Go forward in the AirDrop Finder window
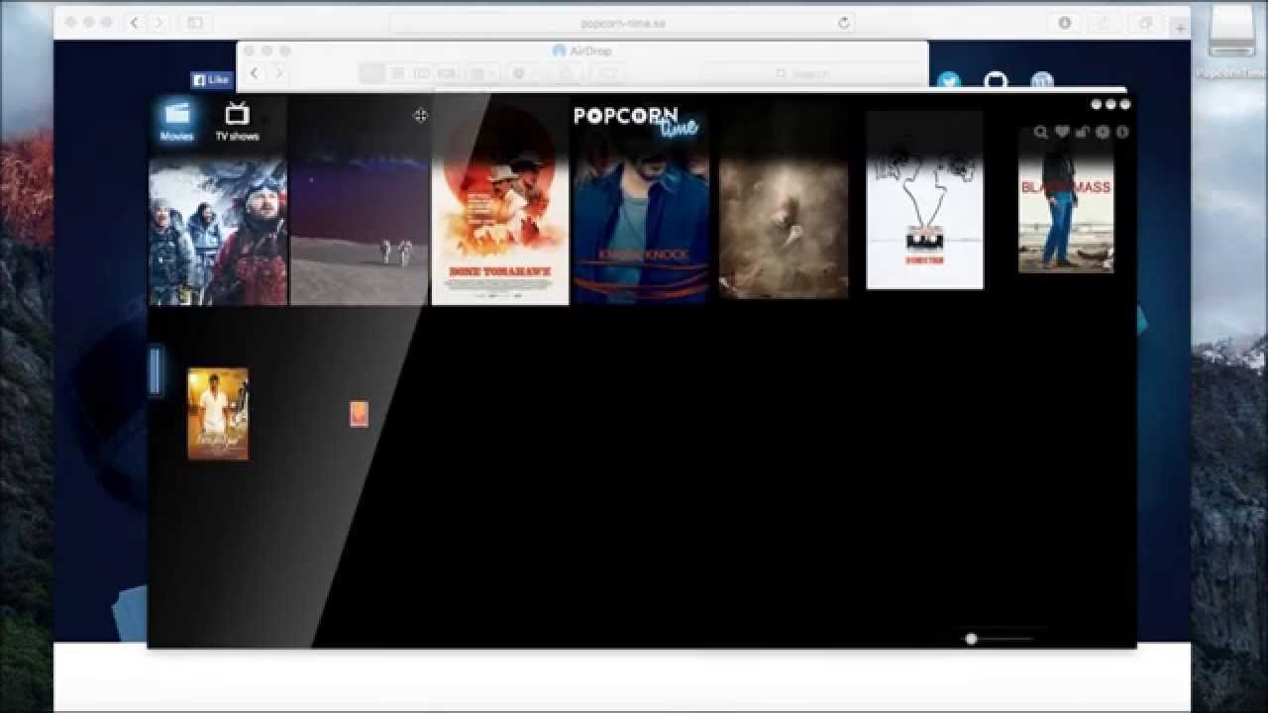 click(278, 73)
